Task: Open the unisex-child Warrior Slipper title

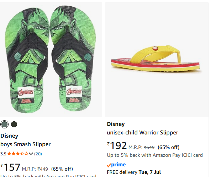Action: click(x=143, y=133)
